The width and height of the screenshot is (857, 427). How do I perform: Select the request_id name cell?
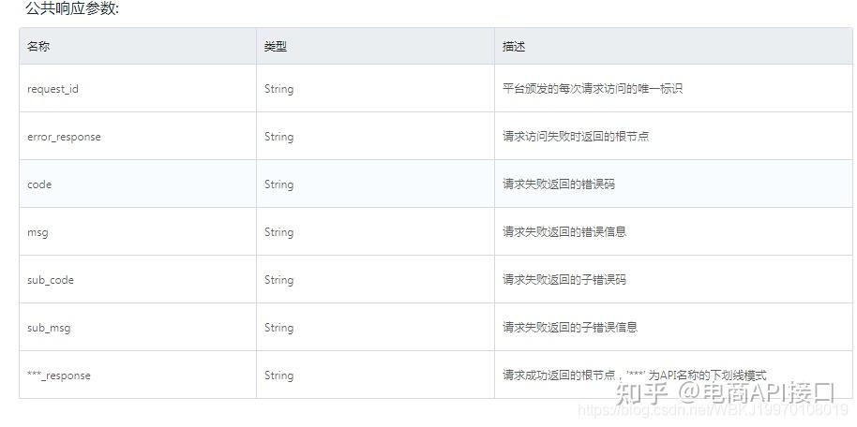click(x=59, y=89)
